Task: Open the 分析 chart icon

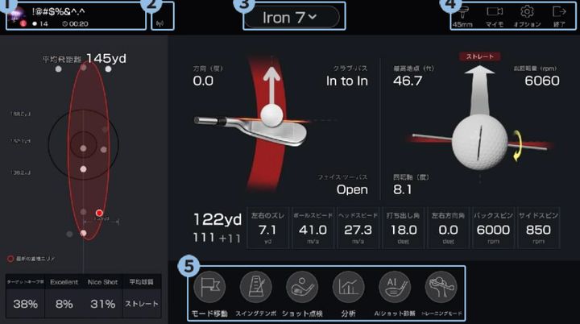Action: tap(349, 286)
